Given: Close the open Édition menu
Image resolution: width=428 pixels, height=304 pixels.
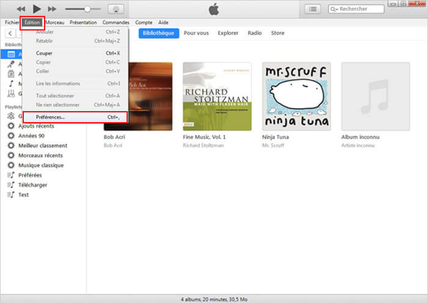Looking at the screenshot, I should point(32,23).
